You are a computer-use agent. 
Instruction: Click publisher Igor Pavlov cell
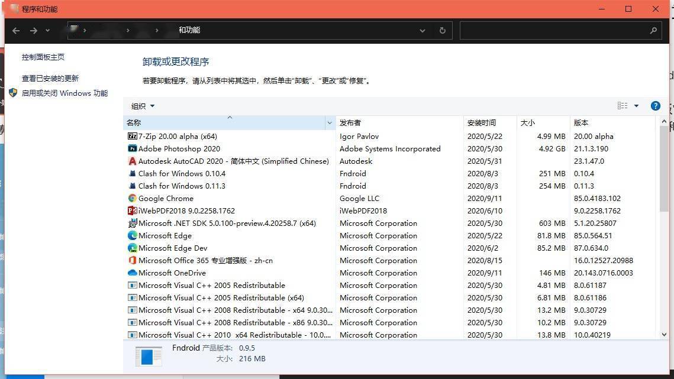359,136
